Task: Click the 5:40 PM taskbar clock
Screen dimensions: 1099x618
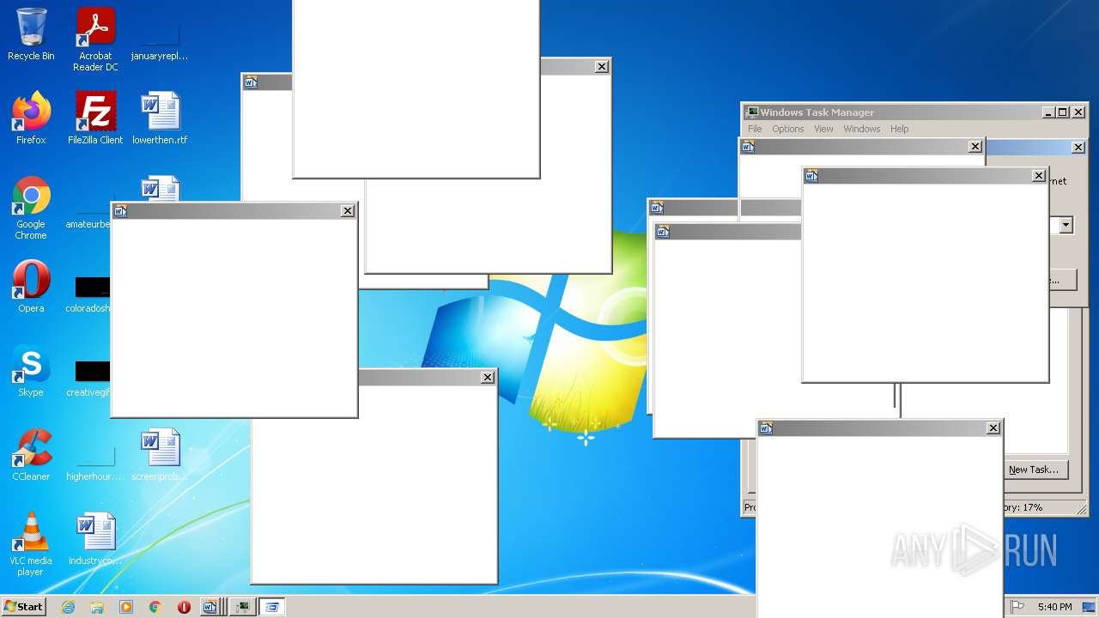Action: [1054, 607]
